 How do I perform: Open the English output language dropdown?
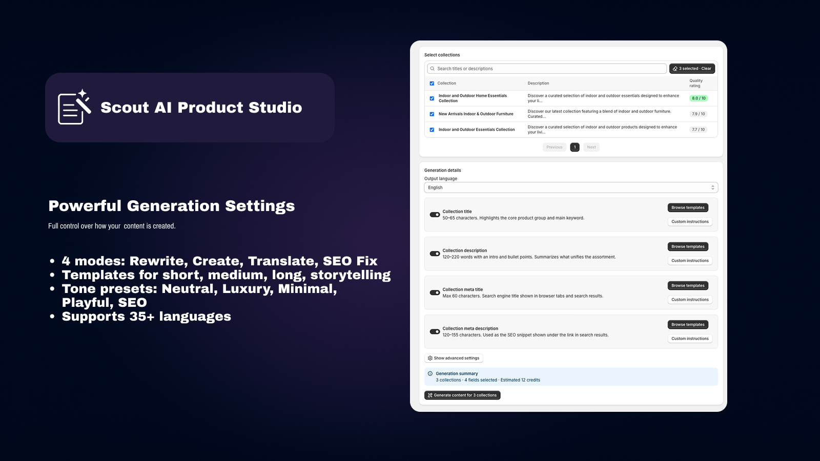570,187
